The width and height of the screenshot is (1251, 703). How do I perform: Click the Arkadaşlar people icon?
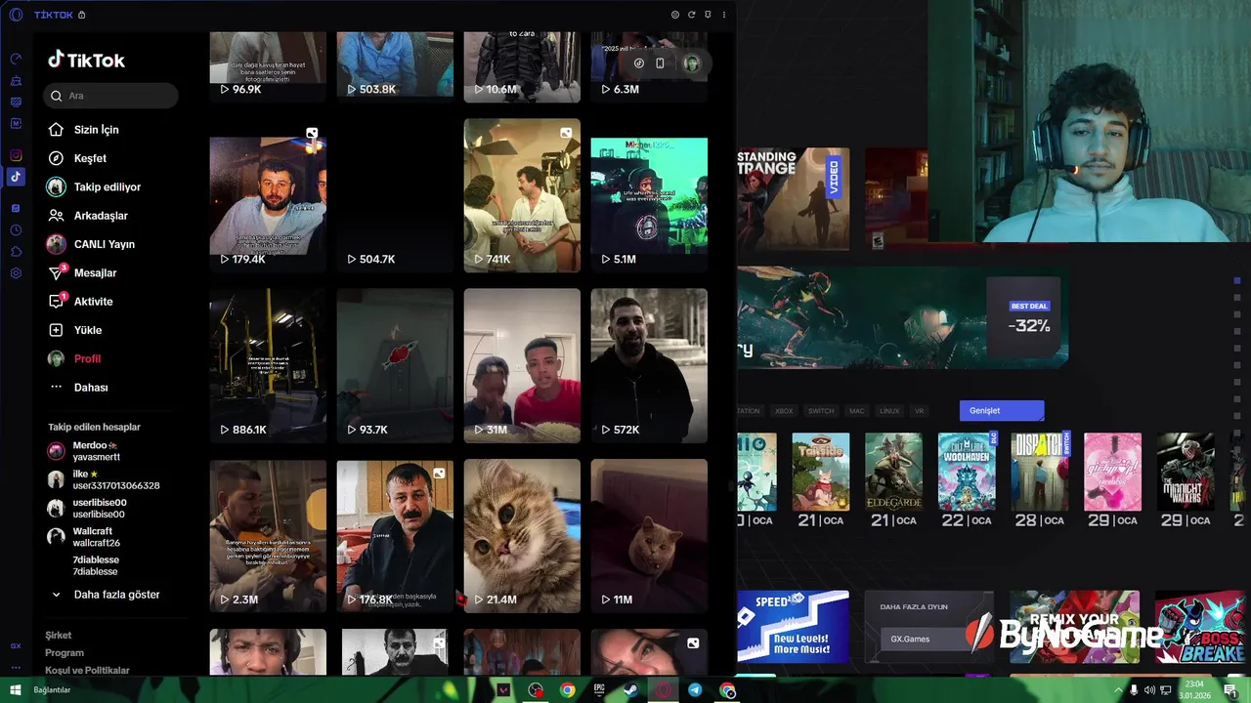pyautogui.click(x=56, y=216)
